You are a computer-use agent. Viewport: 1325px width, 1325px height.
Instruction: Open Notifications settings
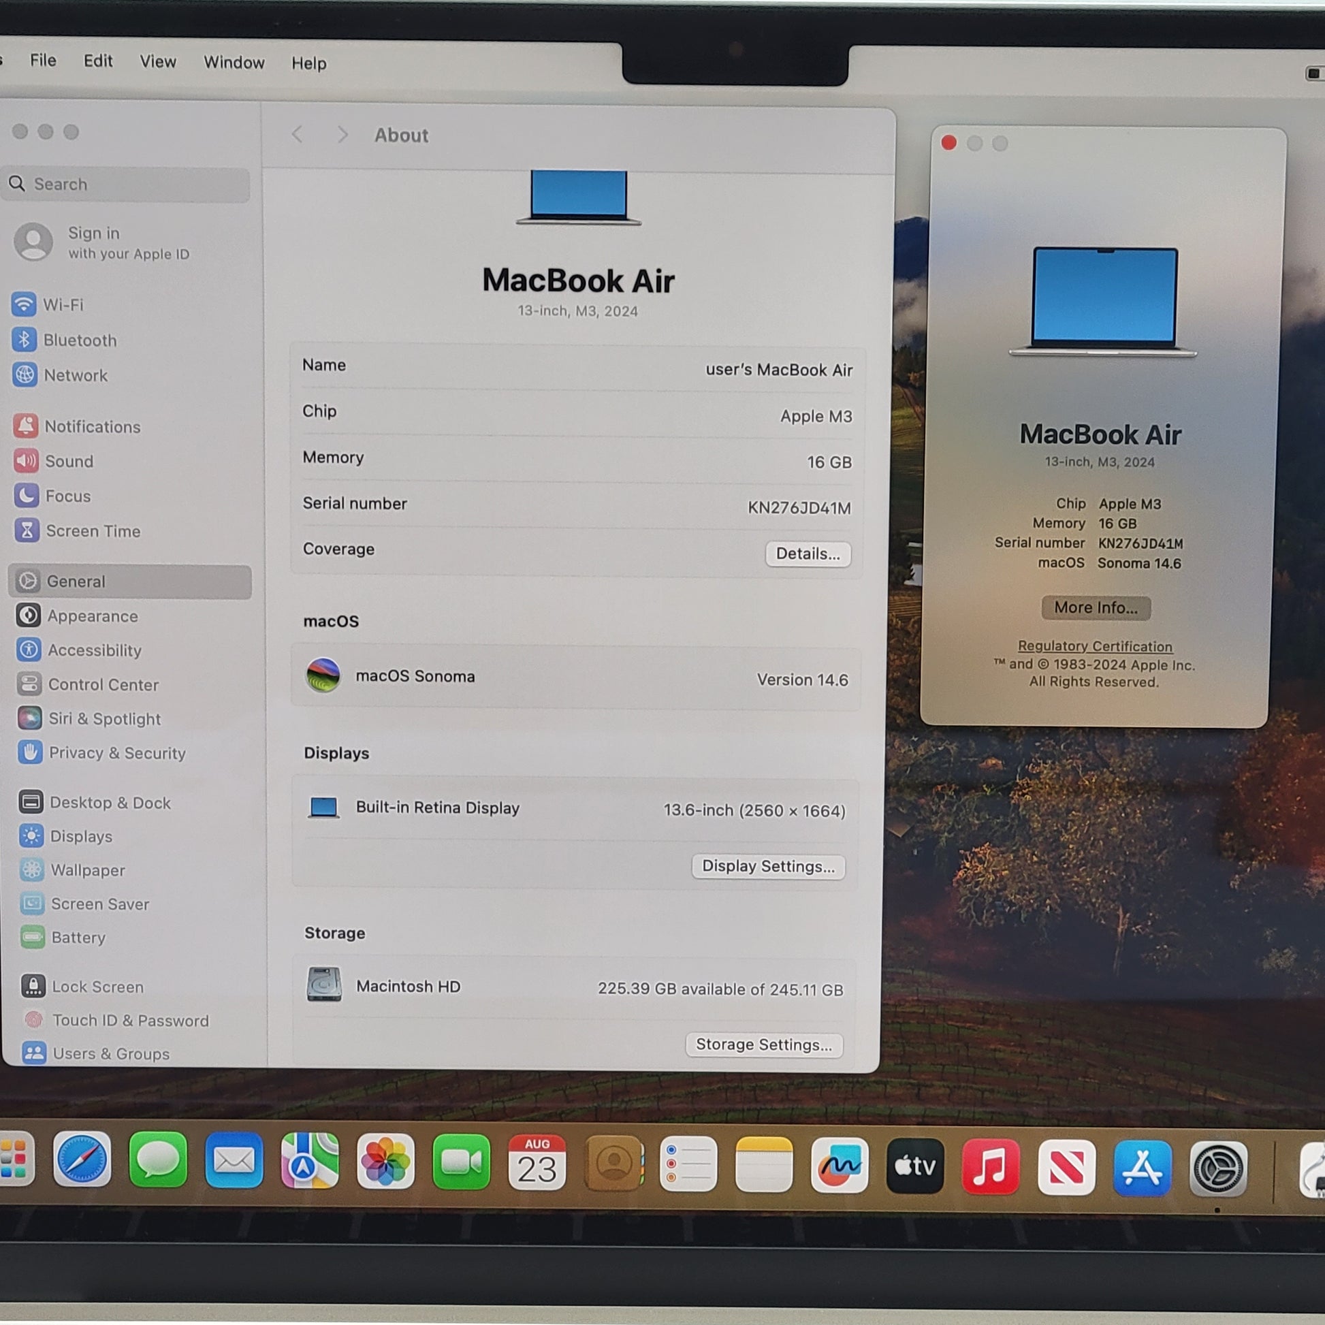coord(77,427)
